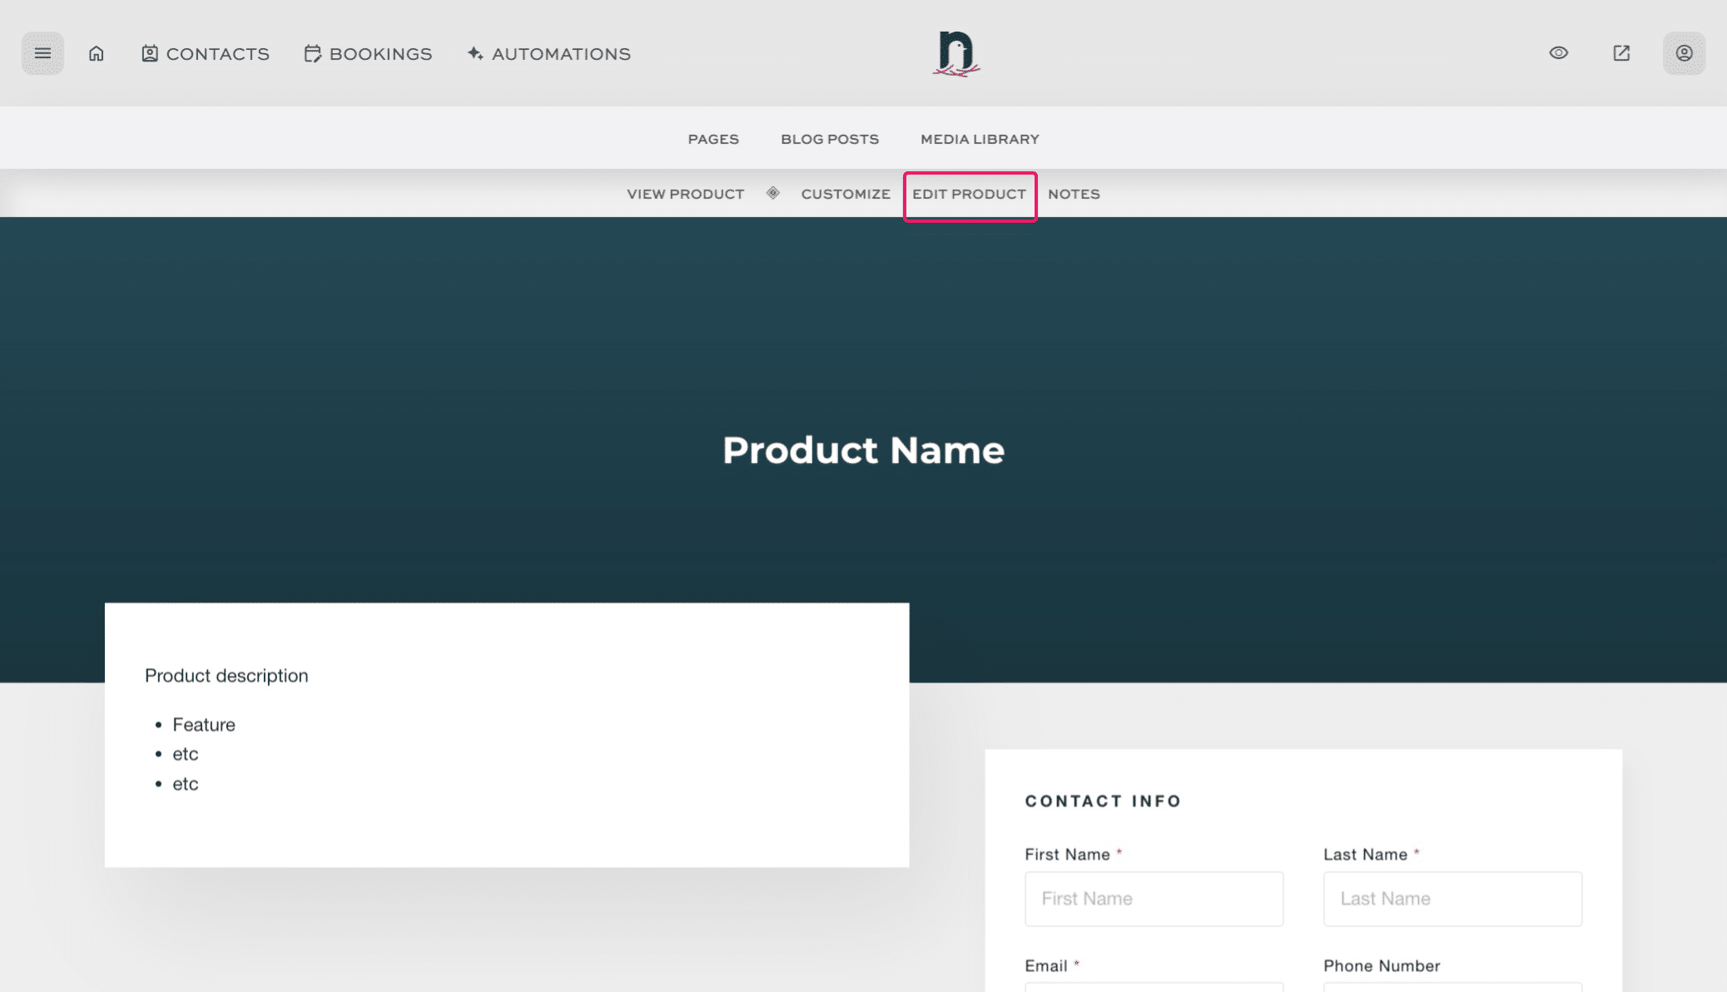Open the Contacts section
The width and height of the screenshot is (1727, 992).
[205, 53]
